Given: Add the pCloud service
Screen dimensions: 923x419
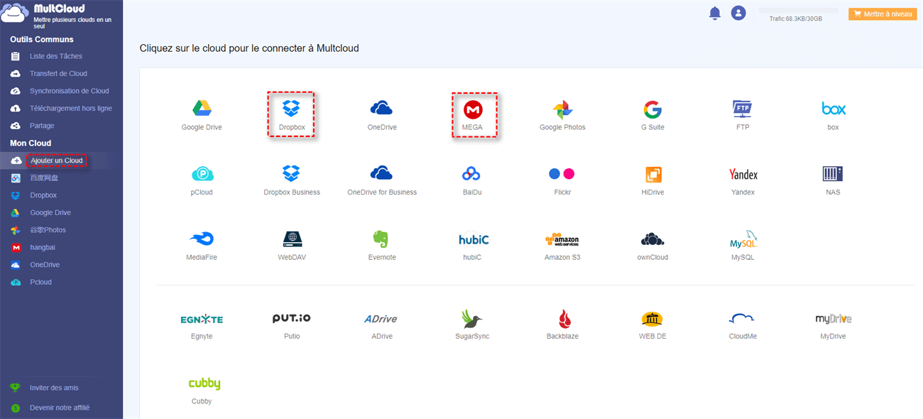Looking at the screenshot, I should pyautogui.click(x=202, y=174).
